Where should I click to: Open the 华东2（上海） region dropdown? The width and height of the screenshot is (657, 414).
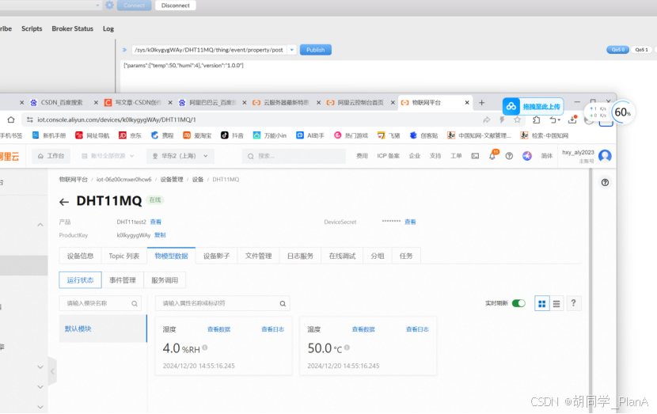[180, 156]
